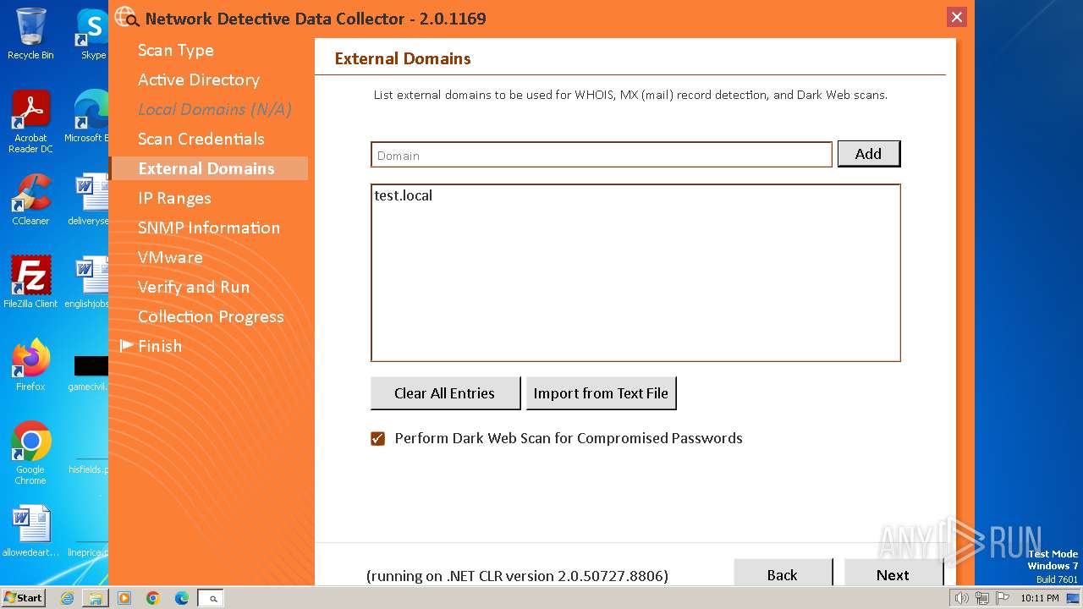Open the Chrome taskbar icon
The height and width of the screenshot is (609, 1083).
153,598
